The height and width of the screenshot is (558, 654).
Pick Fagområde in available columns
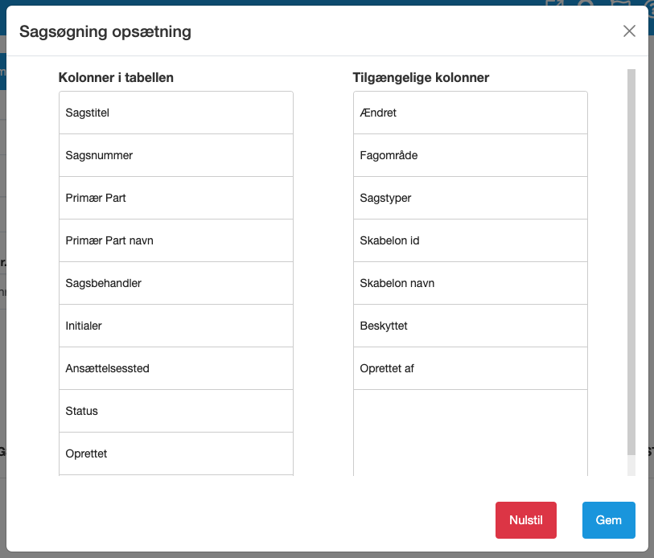470,155
